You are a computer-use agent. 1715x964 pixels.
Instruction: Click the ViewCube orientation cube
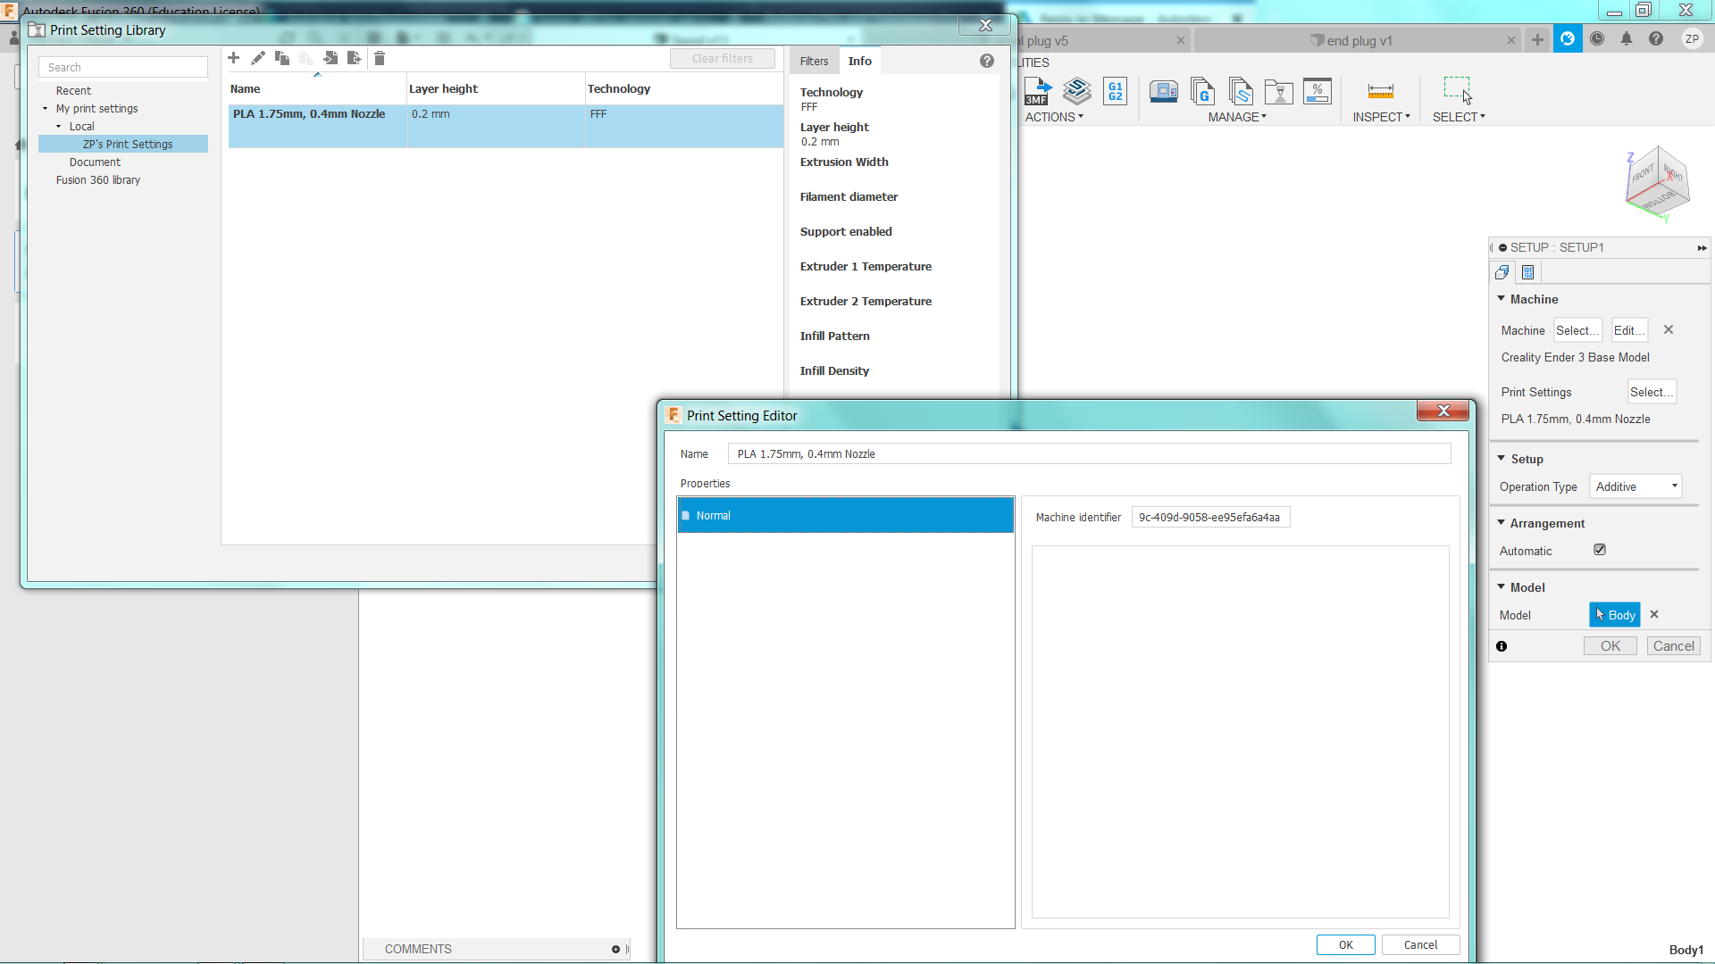tap(1657, 182)
